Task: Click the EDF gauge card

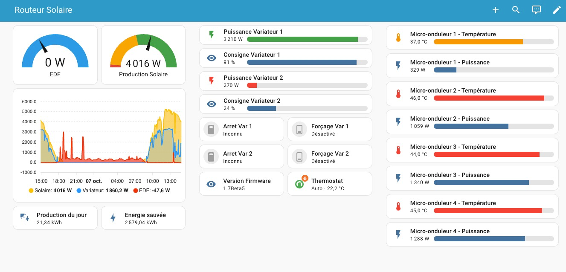Action: pos(55,55)
